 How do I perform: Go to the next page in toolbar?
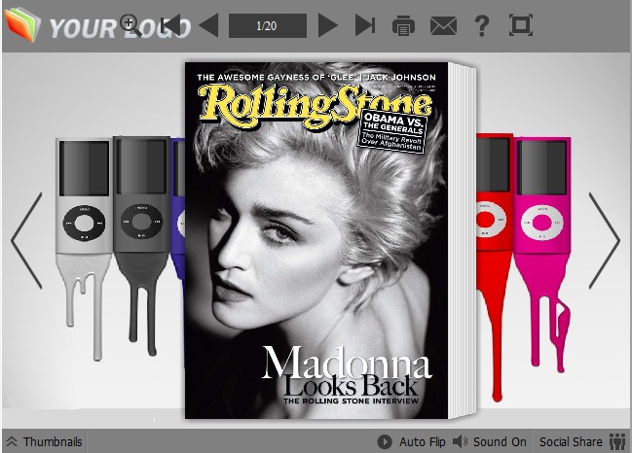point(328,25)
